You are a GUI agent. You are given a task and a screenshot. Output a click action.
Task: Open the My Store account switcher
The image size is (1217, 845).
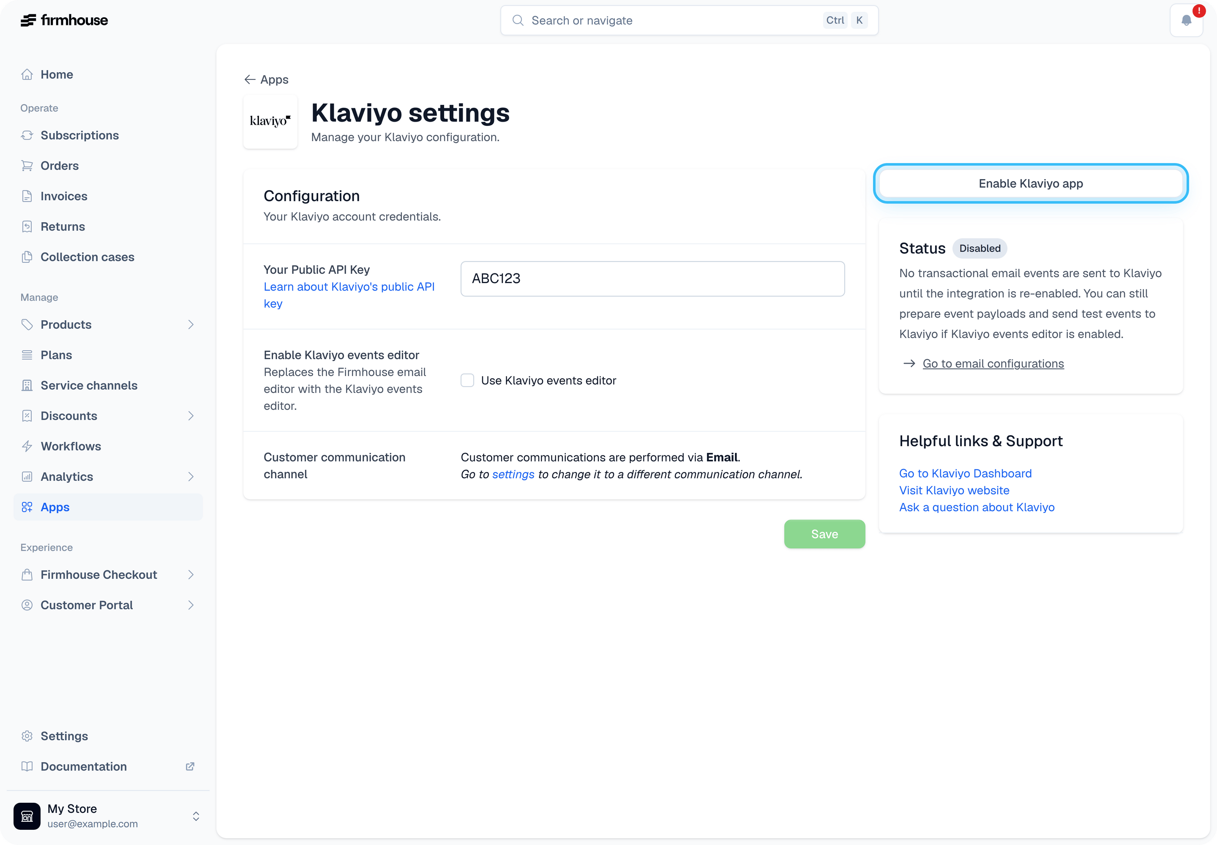pos(196,816)
